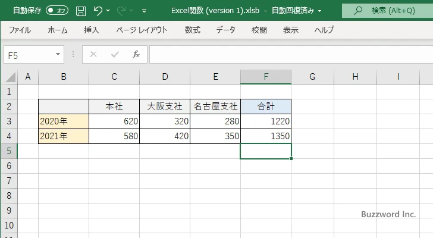Click the cell containing 280
433x238 pixels.
point(215,121)
